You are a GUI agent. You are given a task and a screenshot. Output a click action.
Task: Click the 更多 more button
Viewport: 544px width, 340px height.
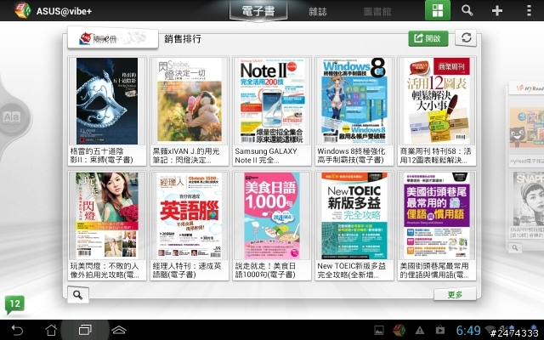pyautogui.click(x=455, y=295)
